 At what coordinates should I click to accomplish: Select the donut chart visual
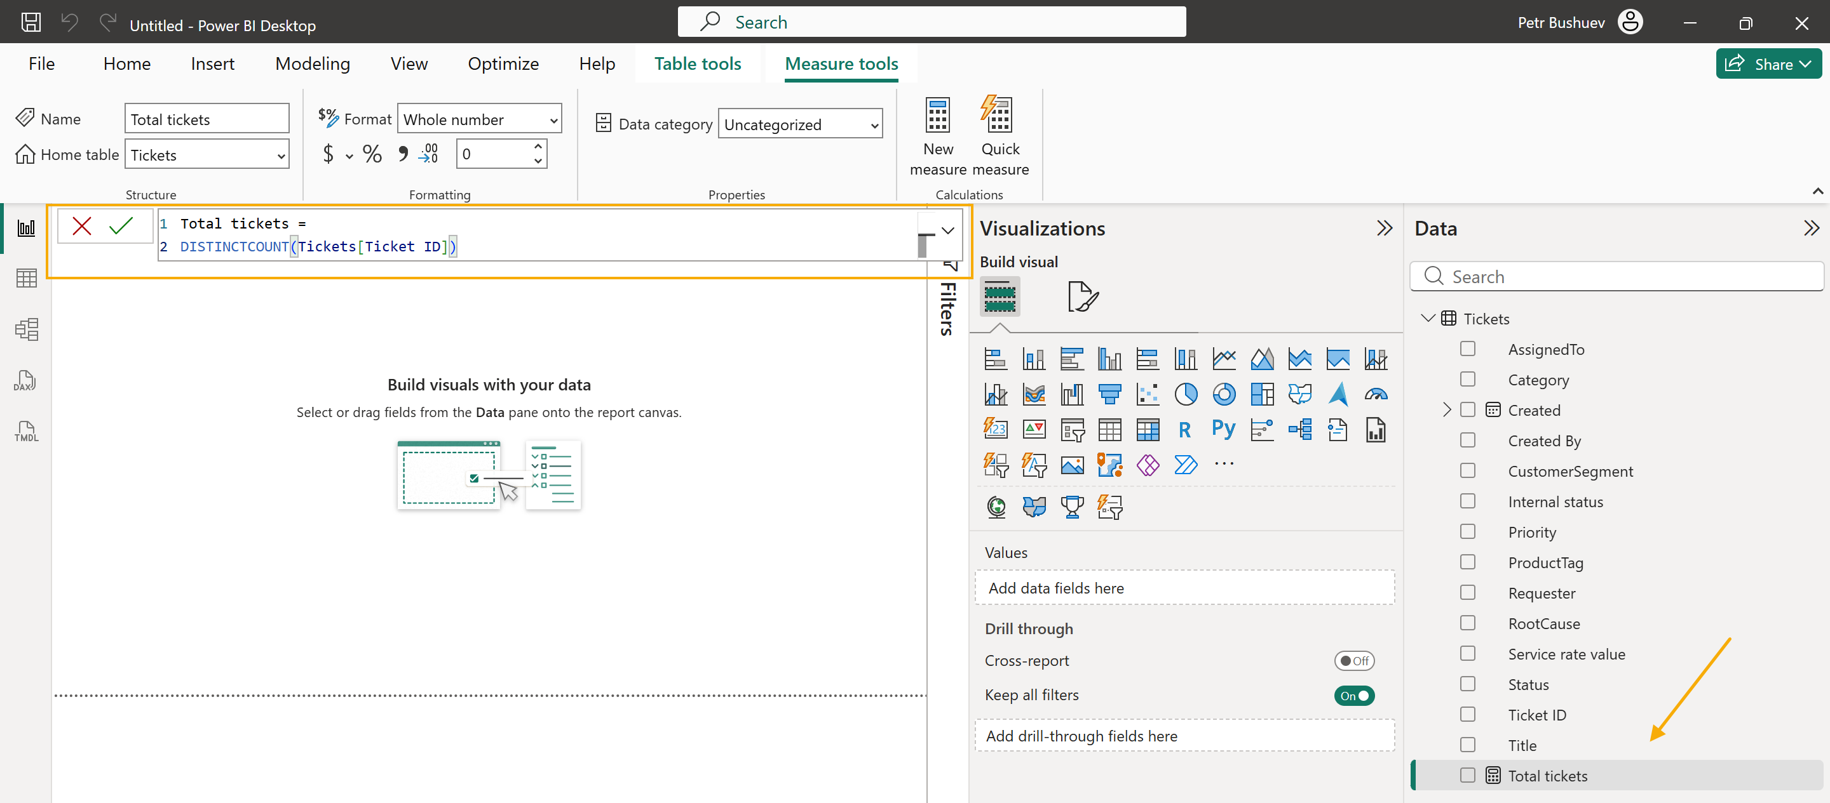tap(1223, 394)
